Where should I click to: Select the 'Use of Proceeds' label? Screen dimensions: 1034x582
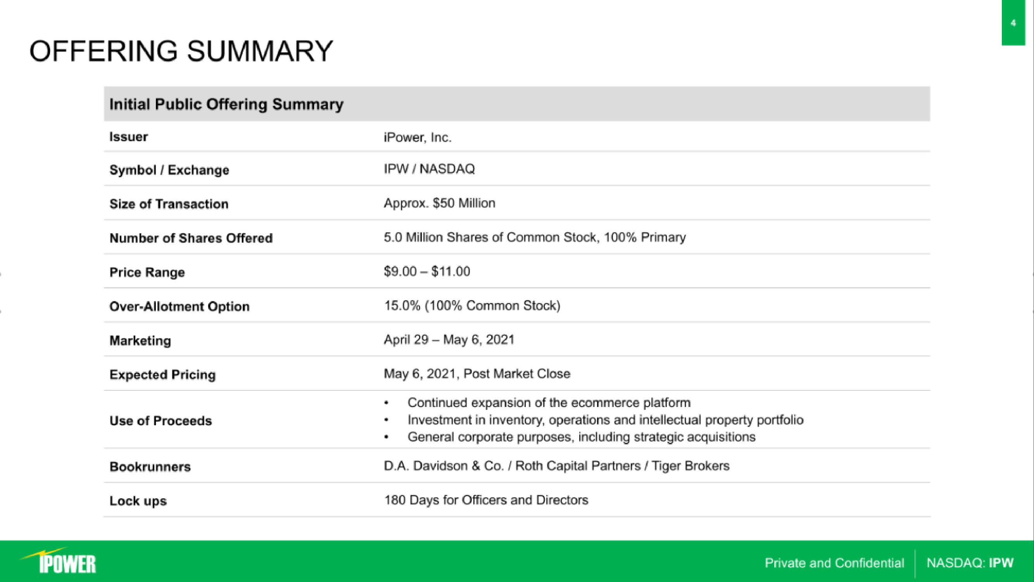coord(161,421)
